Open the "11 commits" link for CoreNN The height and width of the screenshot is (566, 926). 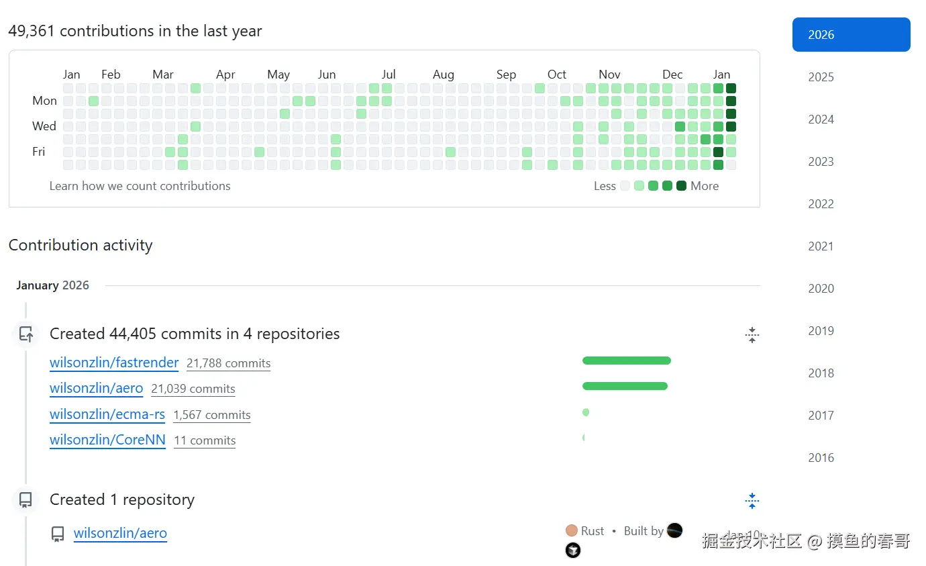(x=205, y=440)
